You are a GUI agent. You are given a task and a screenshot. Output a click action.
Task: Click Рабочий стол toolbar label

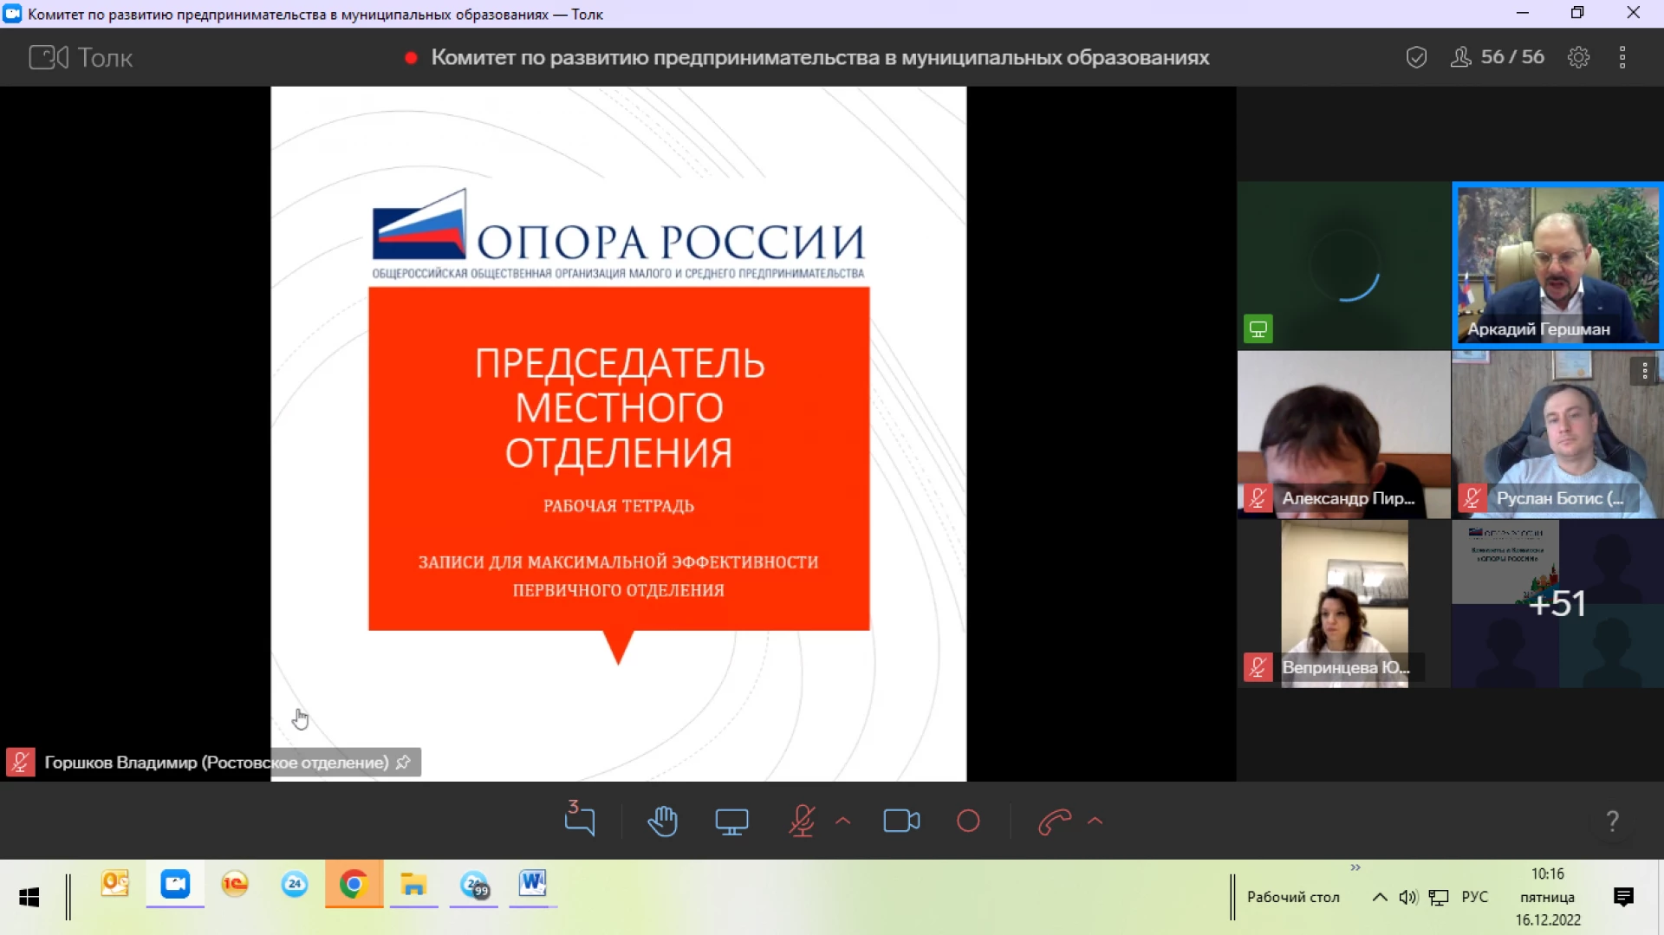[x=1293, y=897]
